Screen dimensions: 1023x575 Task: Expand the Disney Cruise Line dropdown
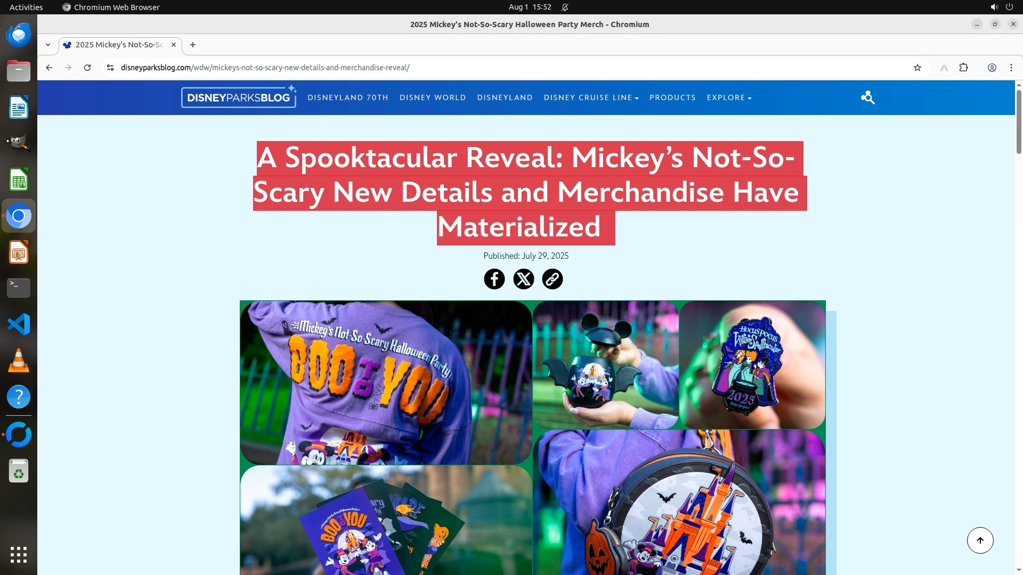(x=591, y=97)
